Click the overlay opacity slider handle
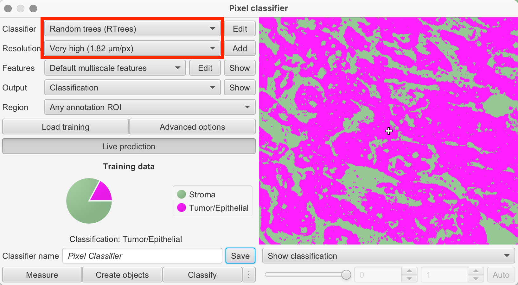The height and width of the screenshot is (285, 518). pos(346,275)
